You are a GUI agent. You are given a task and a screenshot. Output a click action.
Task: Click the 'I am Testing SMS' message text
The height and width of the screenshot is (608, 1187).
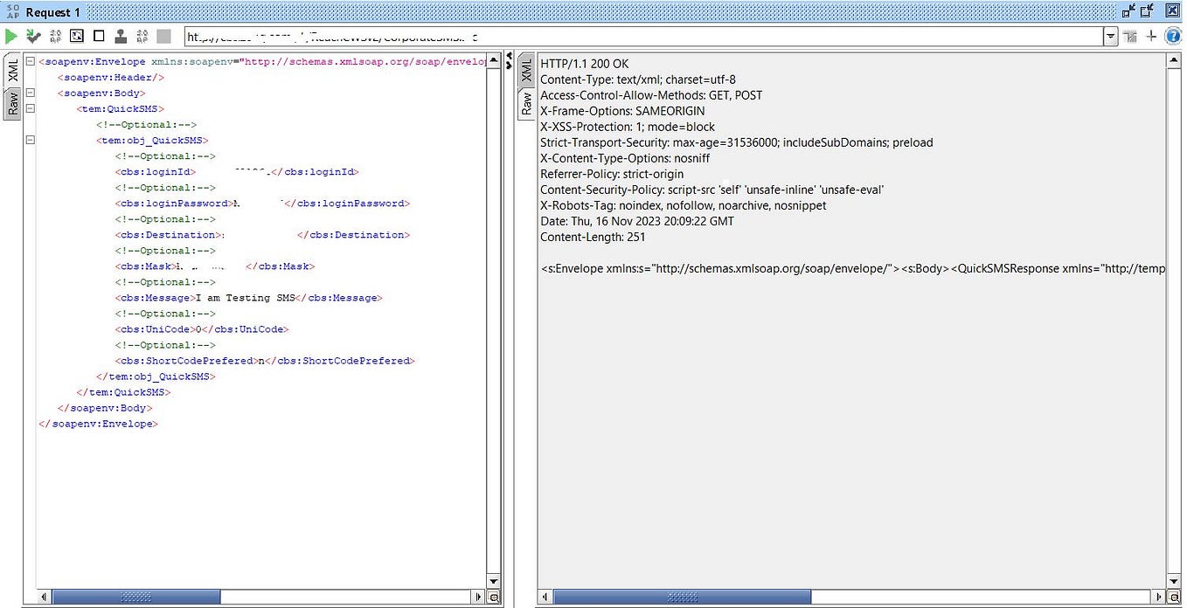(x=245, y=298)
